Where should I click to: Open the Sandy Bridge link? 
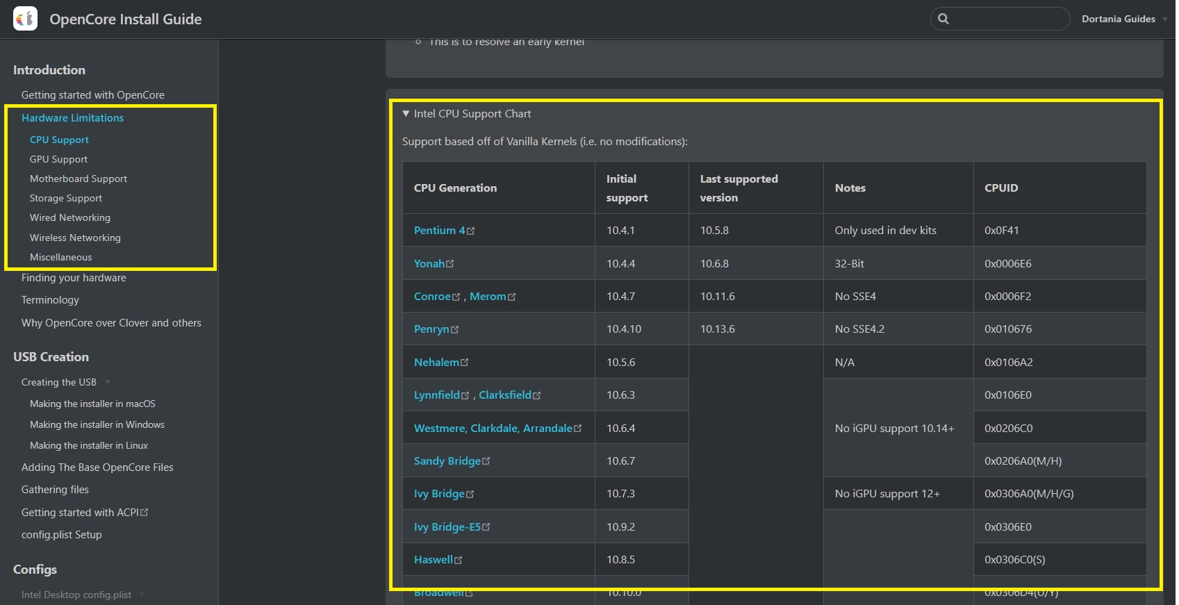coord(447,461)
